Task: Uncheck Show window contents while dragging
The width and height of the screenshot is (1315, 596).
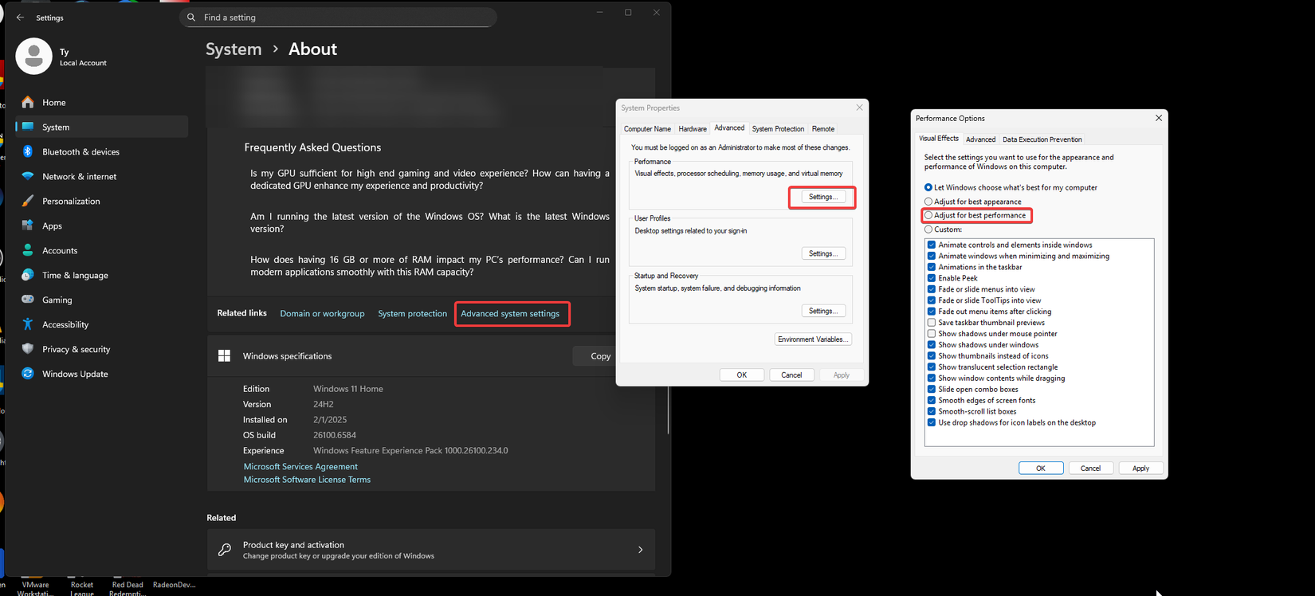Action: [931, 378]
